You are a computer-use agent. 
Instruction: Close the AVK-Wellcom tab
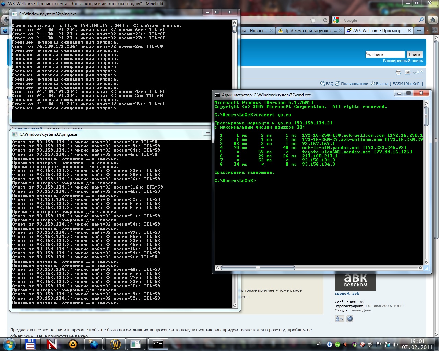409,31
